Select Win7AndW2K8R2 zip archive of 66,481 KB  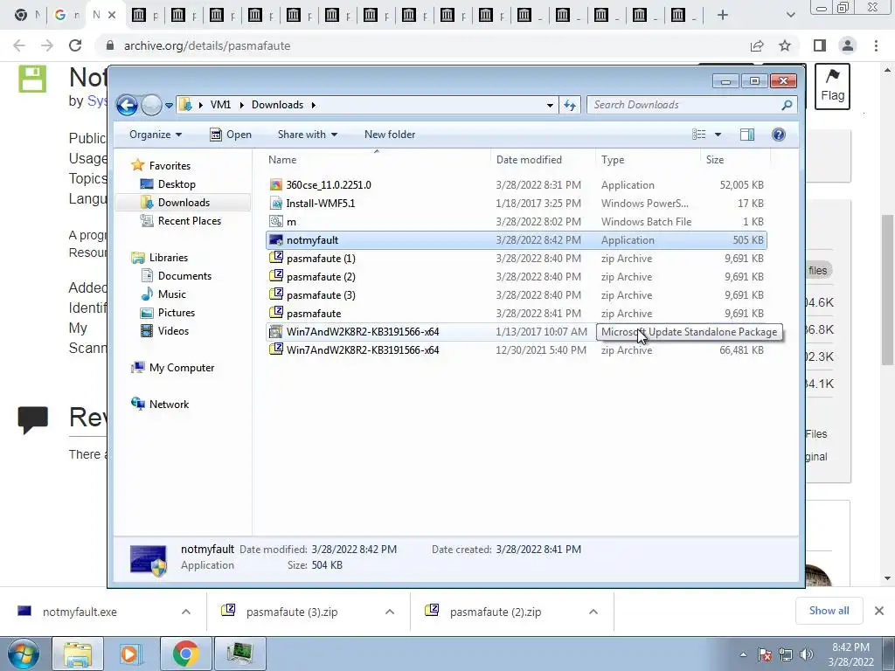point(276,349)
